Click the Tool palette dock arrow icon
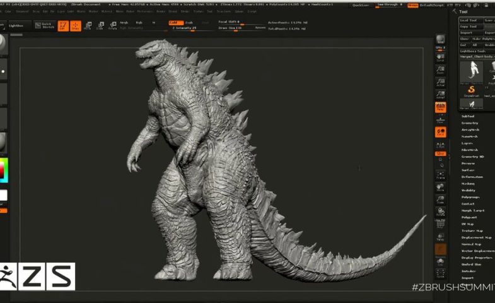 pyautogui.click(x=454, y=11)
